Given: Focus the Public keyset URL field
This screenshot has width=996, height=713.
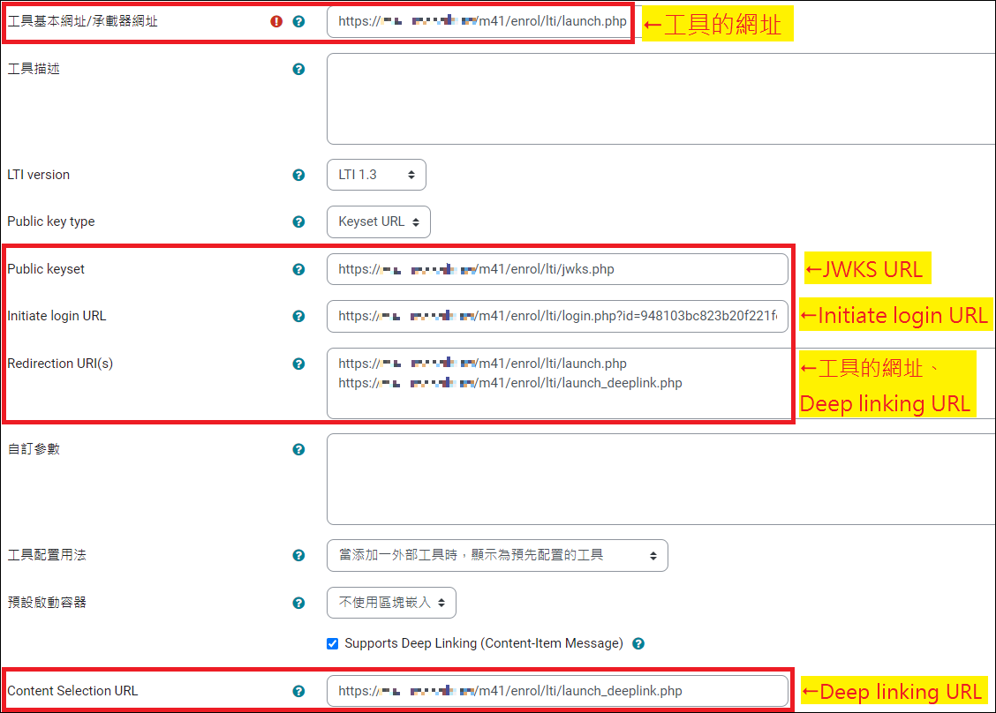Looking at the screenshot, I should (x=557, y=269).
